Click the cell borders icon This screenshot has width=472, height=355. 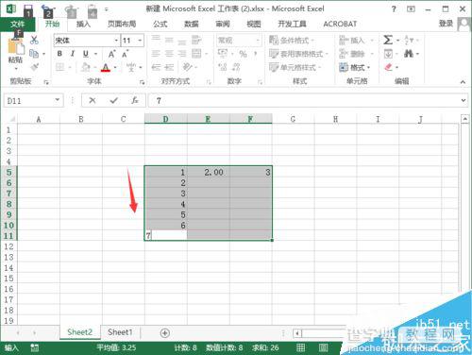59,67
